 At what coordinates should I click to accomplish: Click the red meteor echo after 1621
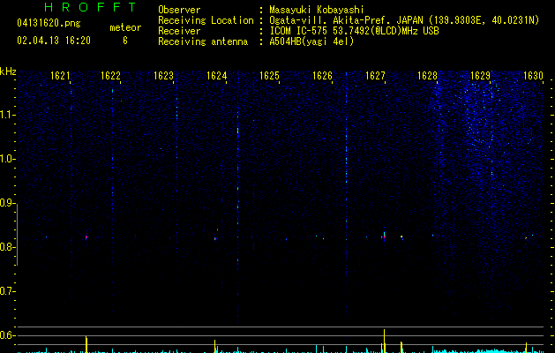86,237
